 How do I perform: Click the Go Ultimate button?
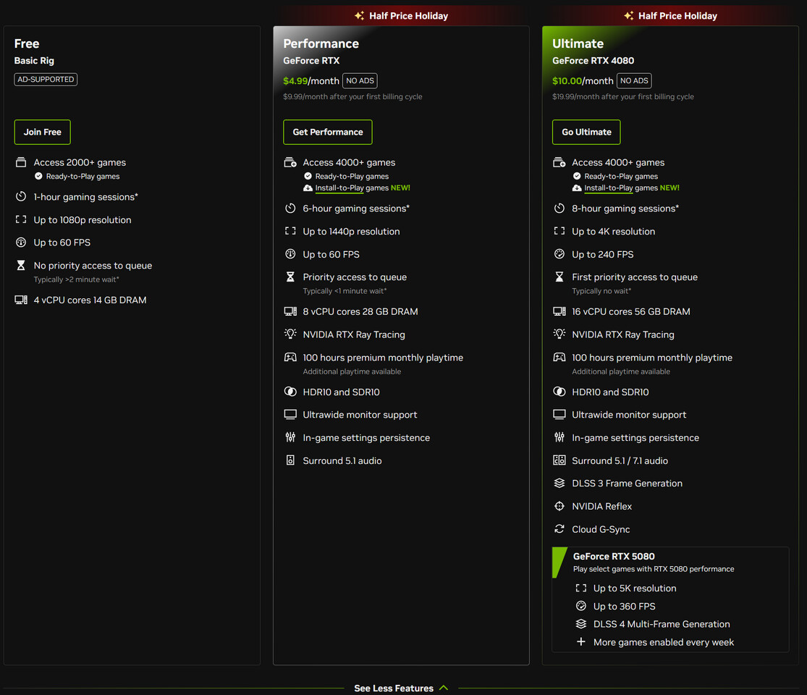tap(586, 132)
